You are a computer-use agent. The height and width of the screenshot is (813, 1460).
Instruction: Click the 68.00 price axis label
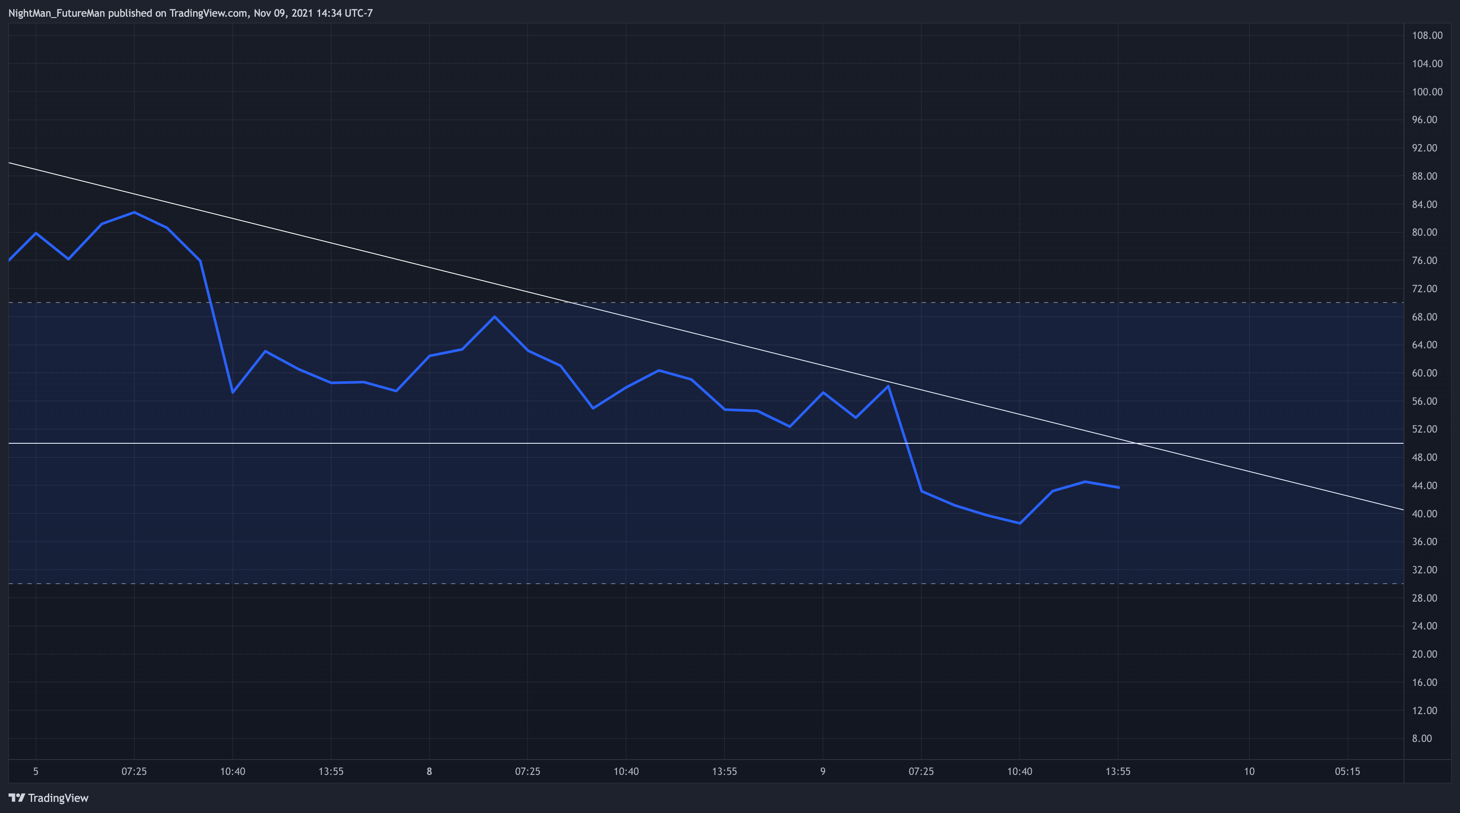1425,317
